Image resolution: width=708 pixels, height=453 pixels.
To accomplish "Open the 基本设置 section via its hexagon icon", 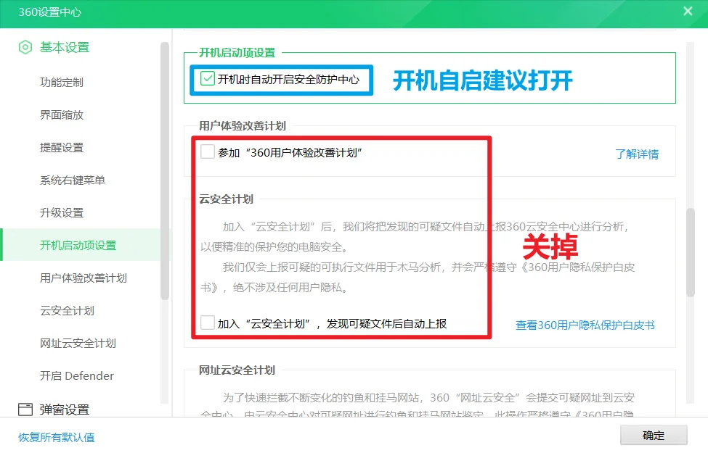I will coord(25,47).
